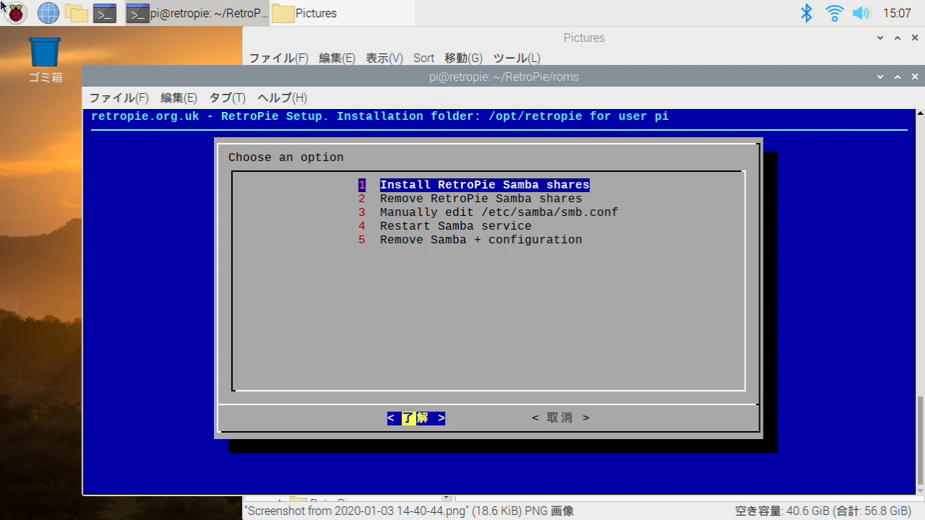Open ヘルプ(H) menu in terminal window
The height and width of the screenshot is (520, 925).
(x=282, y=97)
